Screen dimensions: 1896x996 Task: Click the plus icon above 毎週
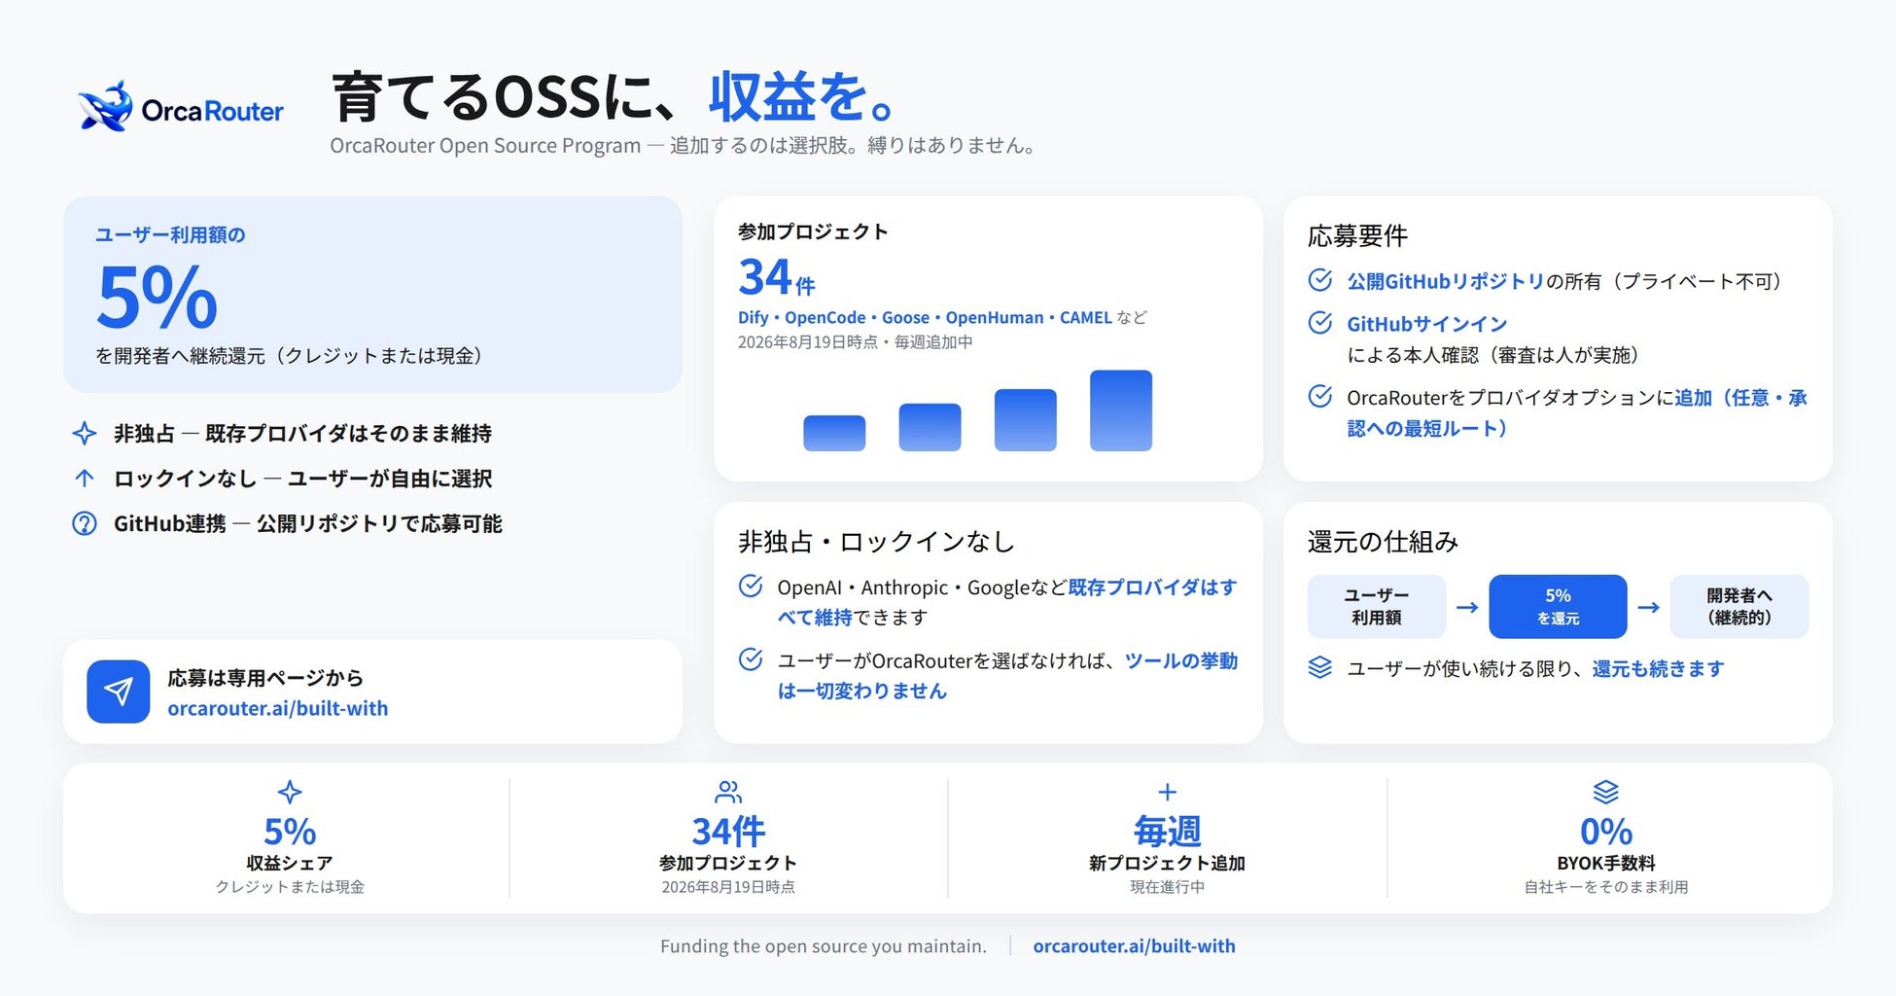(1168, 792)
